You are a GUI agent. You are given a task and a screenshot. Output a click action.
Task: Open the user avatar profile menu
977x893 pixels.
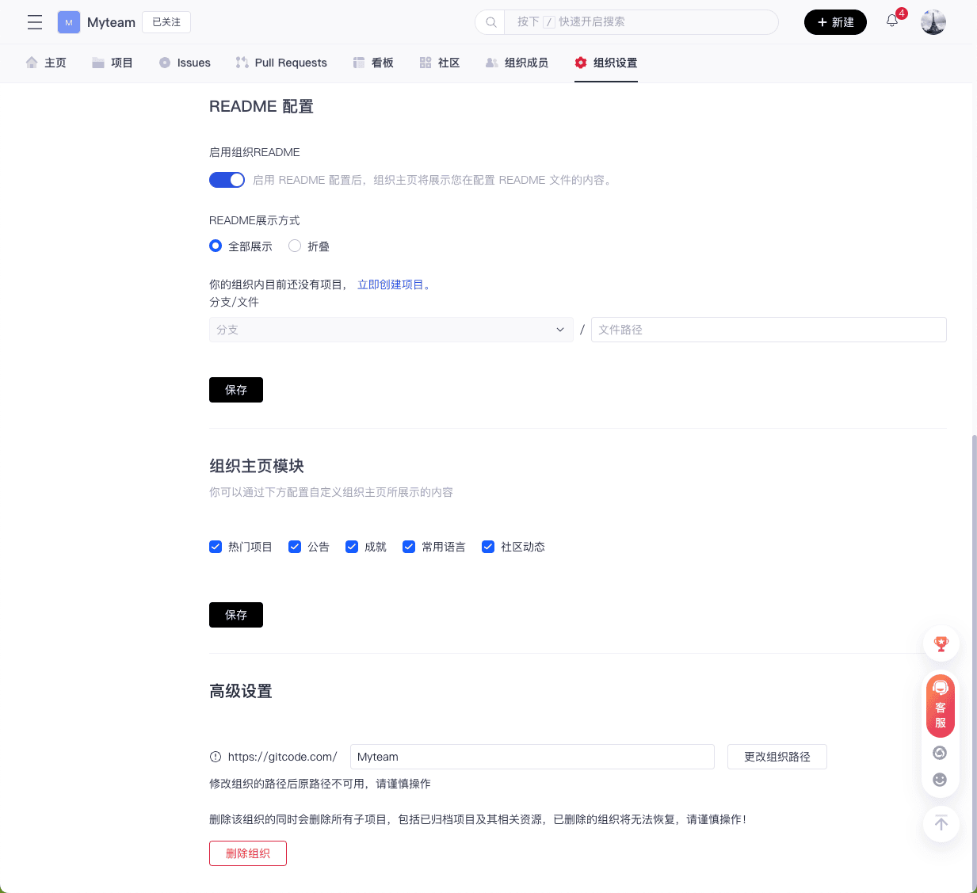[933, 22]
